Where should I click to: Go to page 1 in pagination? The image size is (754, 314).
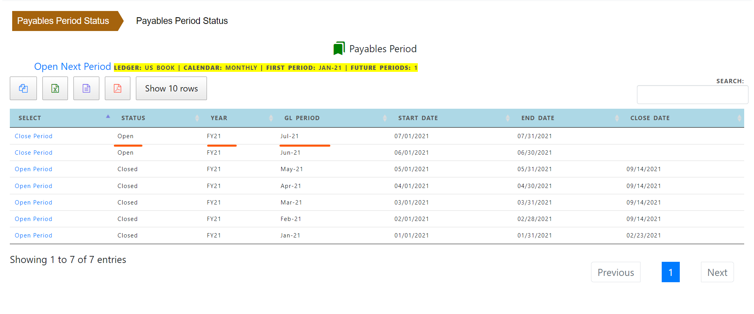pos(671,272)
